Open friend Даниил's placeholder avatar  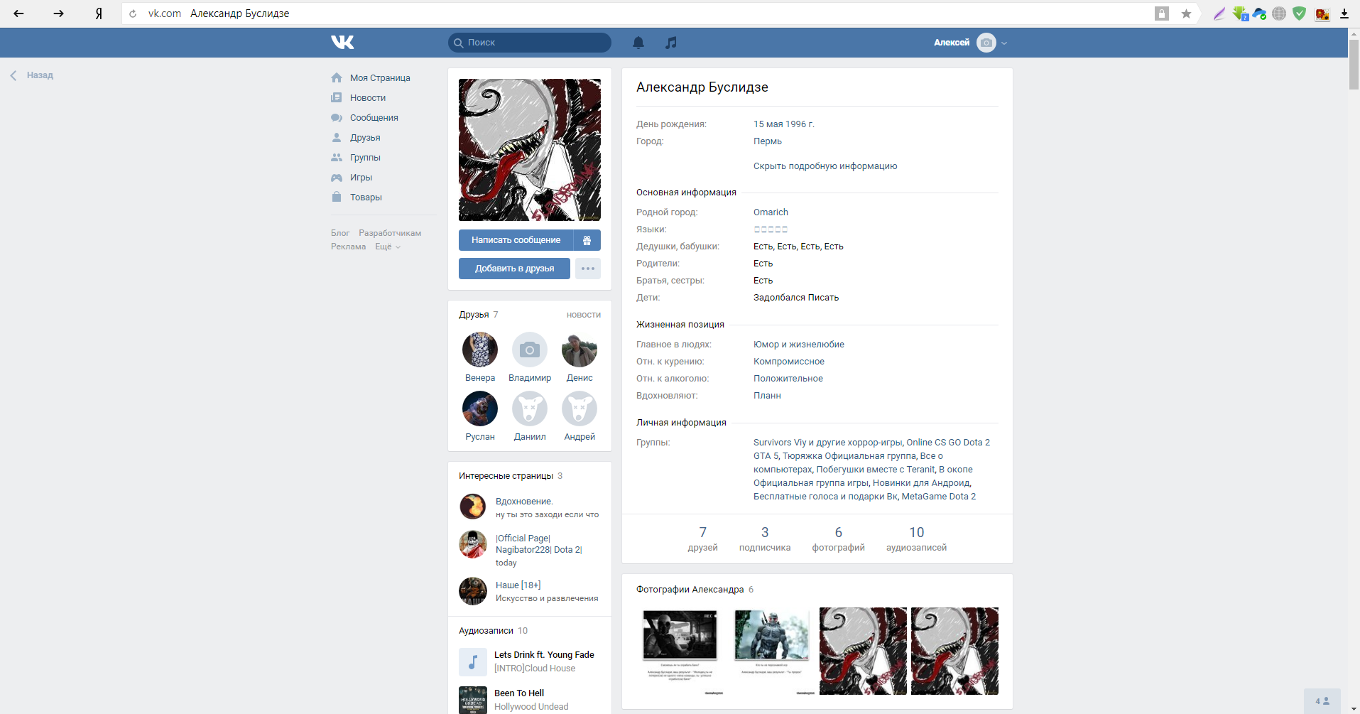(530, 409)
